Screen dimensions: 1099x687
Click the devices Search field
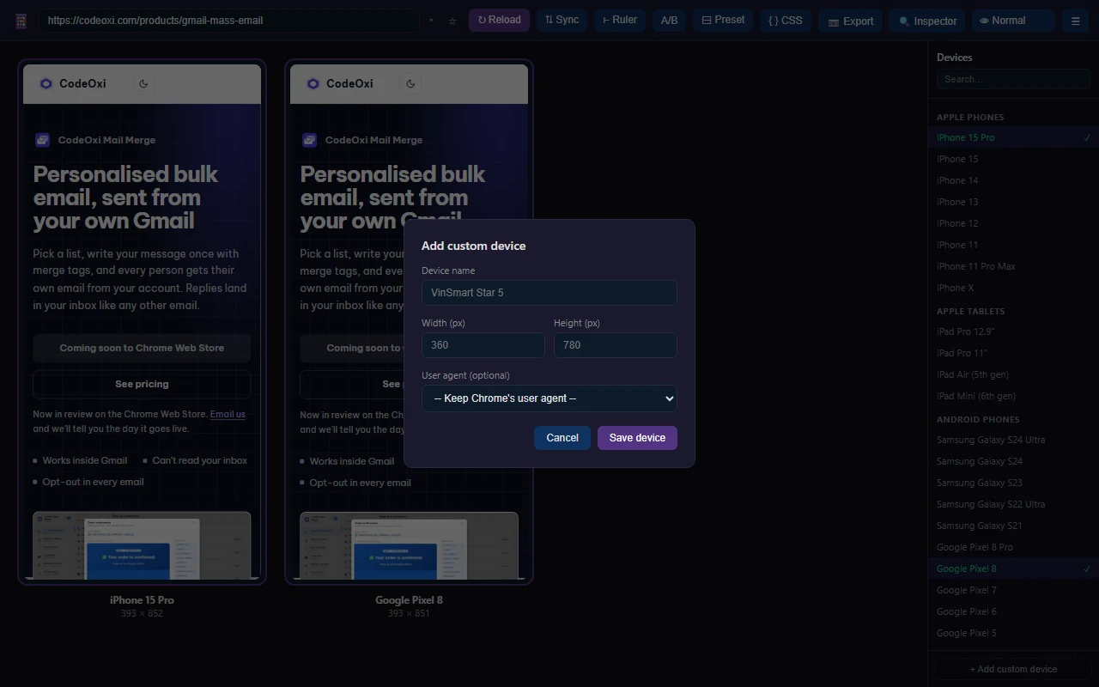1013,79
